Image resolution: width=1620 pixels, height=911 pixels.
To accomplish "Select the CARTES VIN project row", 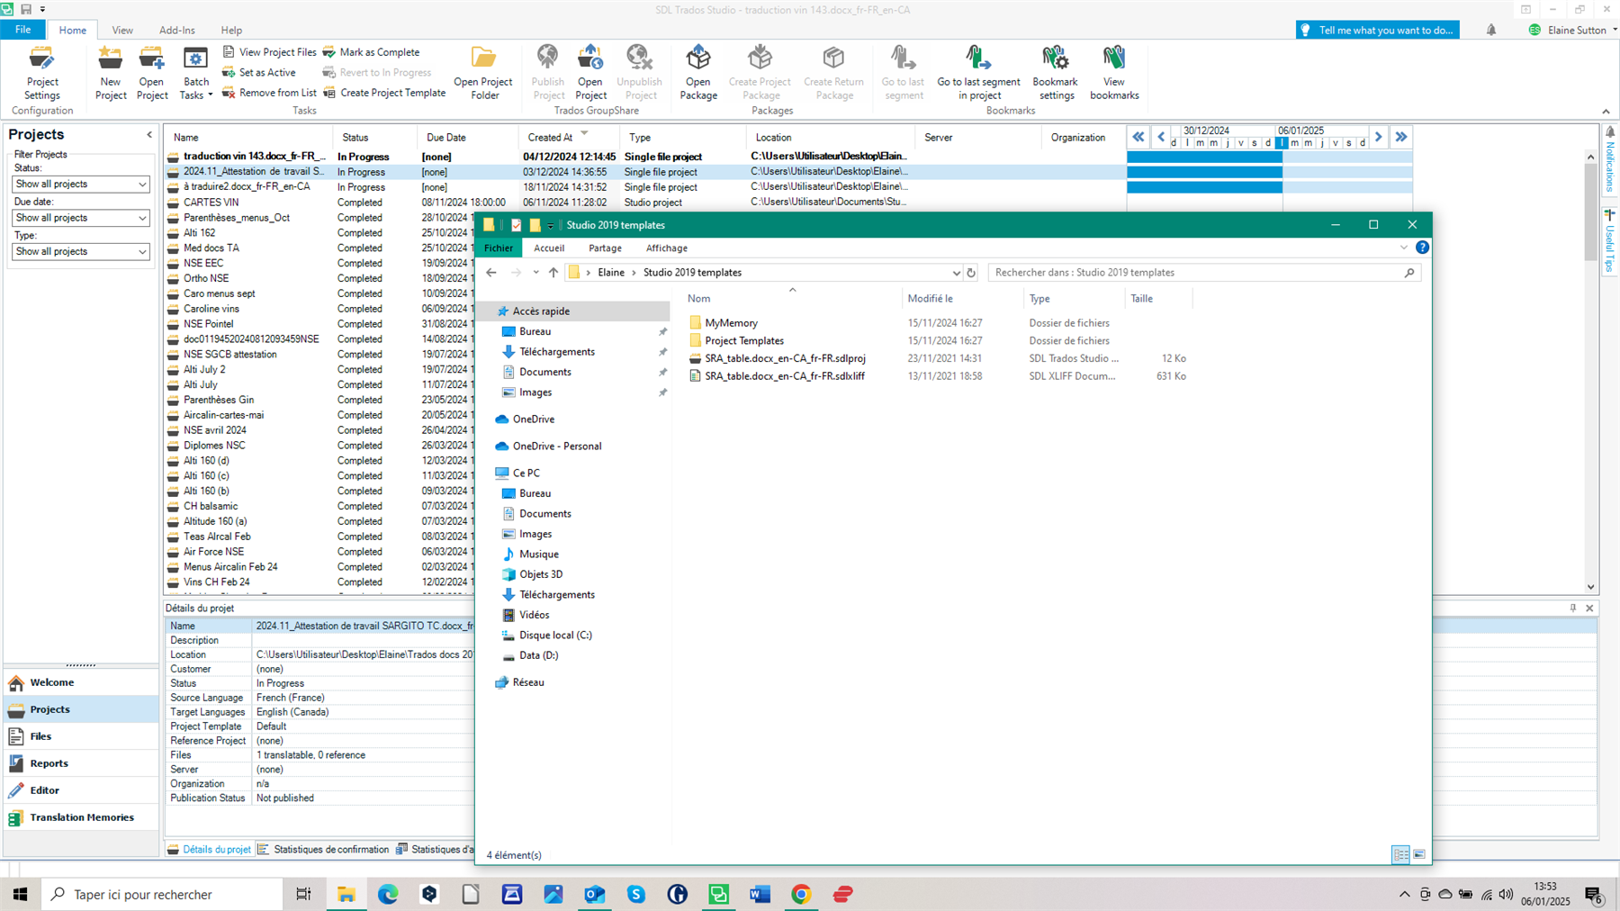I will tap(211, 203).
